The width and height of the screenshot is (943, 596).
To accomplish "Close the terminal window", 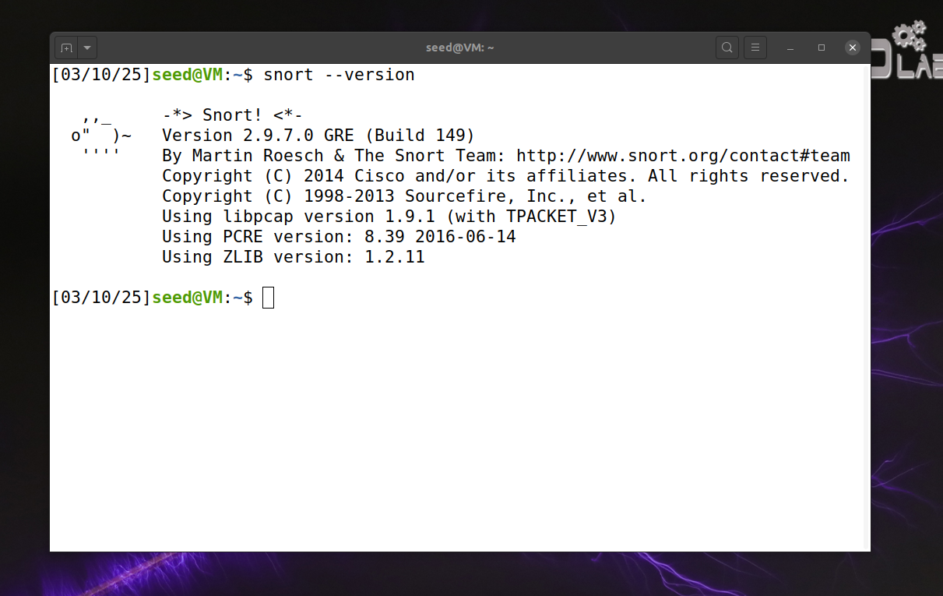I will click(x=853, y=48).
